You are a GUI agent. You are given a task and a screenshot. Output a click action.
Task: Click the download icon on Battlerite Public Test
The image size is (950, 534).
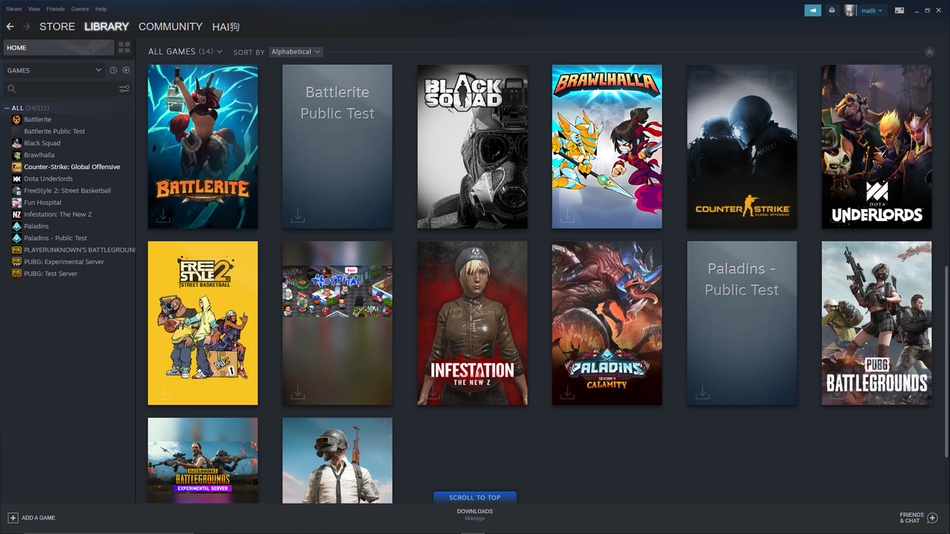(x=298, y=216)
